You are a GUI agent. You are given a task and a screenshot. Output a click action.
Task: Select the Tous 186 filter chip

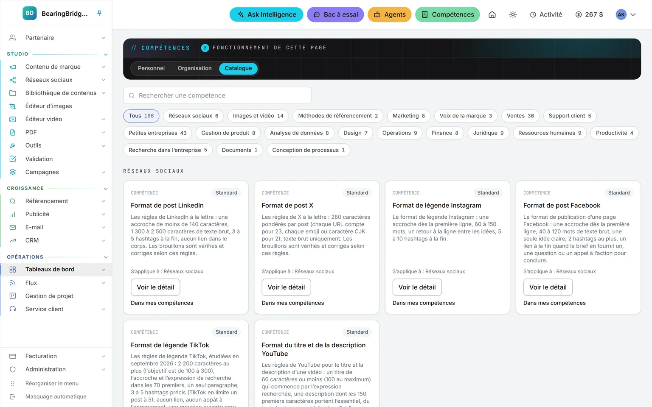click(x=141, y=116)
